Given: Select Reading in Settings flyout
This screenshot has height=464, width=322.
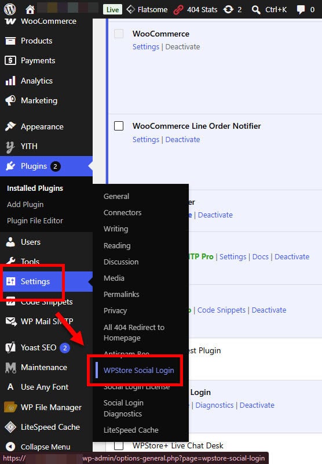Looking at the screenshot, I should click(x=117, y=245).
